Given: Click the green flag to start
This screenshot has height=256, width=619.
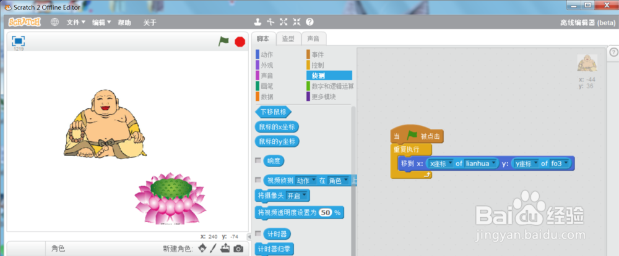Looking at the screenshot, I should coord(223,41).
